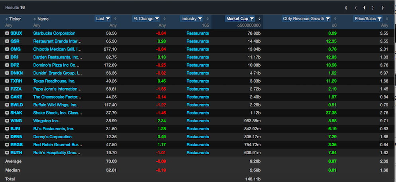Expand the DRI row plus icon
This screenshot has height=182, width=396.
pos(7,57)
